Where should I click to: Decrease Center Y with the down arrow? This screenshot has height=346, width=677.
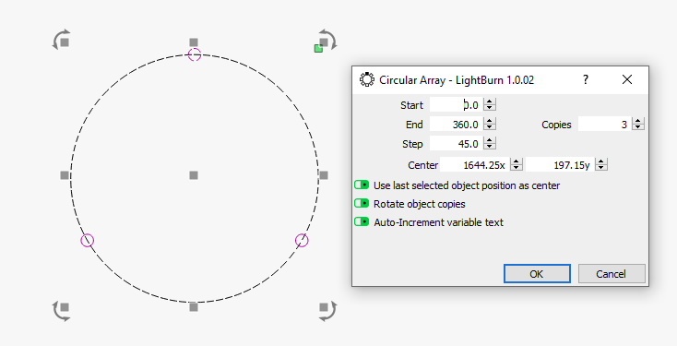[x=601, y=168]
